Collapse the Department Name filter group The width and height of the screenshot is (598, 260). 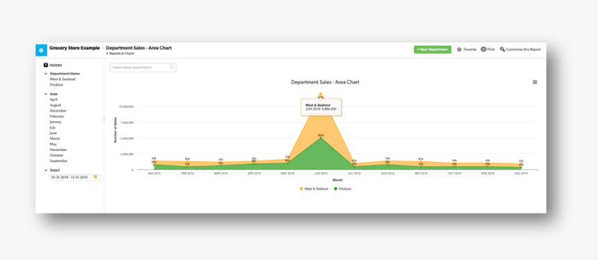click(x=46, y=74)
